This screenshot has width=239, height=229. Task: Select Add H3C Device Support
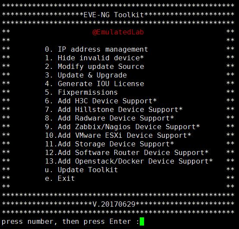tap(101, 101)
